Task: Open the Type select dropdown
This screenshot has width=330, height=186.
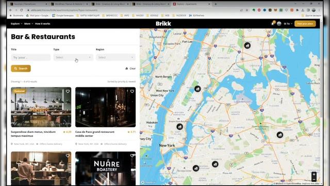Action: click(73, 57)
